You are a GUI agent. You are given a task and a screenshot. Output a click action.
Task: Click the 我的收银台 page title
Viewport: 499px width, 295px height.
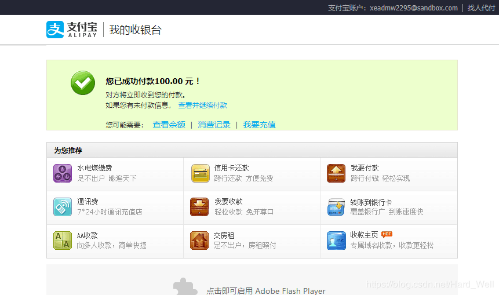[135, 30]
